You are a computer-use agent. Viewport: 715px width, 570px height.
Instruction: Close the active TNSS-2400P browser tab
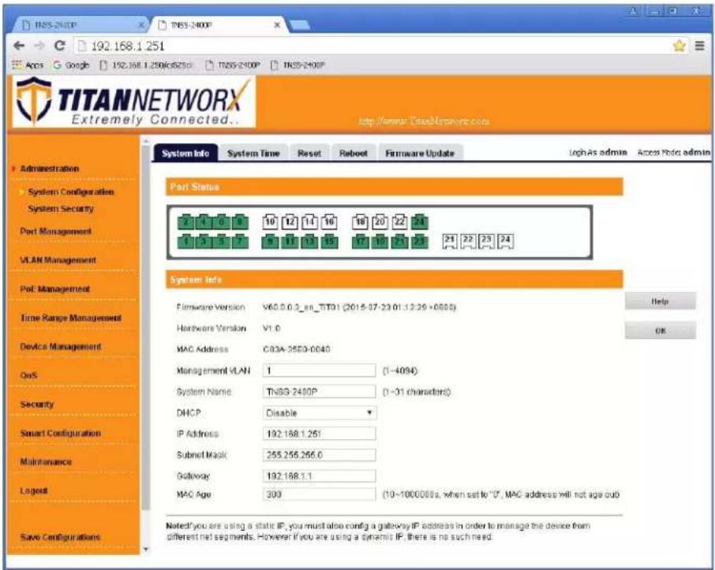pyautogui.click(x=277, y=24)
